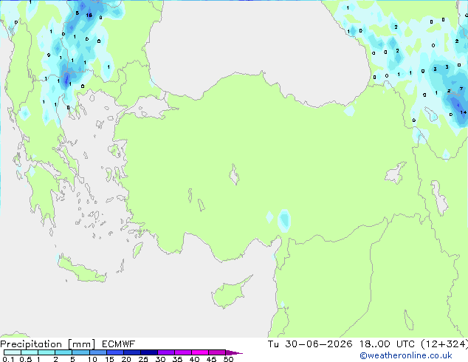Click the legend label '10'
The width and height of the screenshot is (468, 362).
(x=92, y=359)
